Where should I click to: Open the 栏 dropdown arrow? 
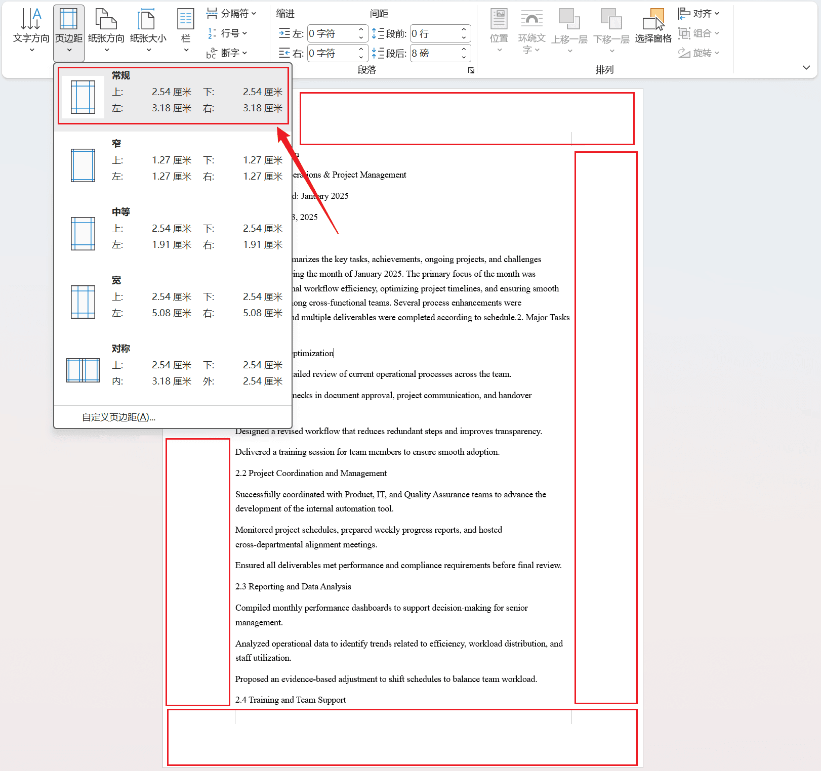(x=186, y=50)
